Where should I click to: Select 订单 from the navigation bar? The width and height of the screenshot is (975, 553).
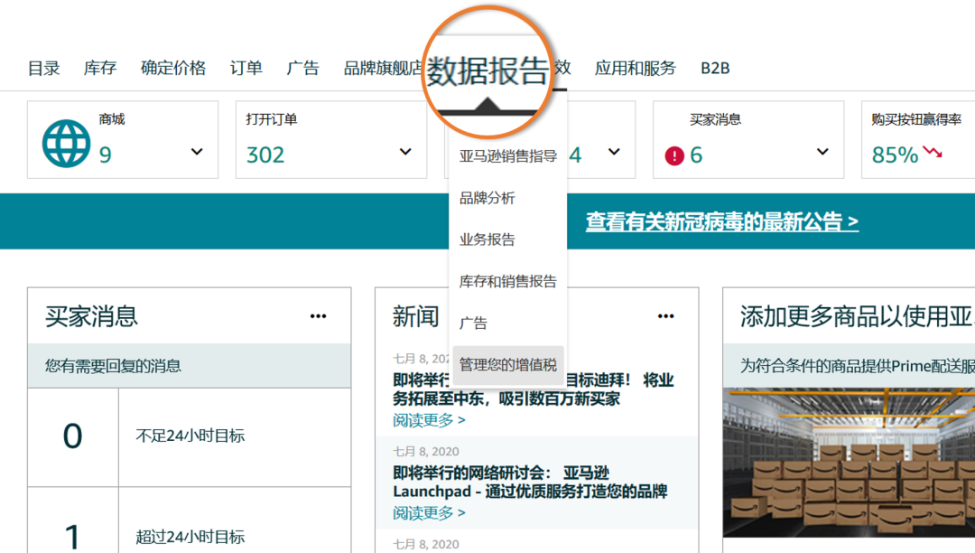[246, 67]
